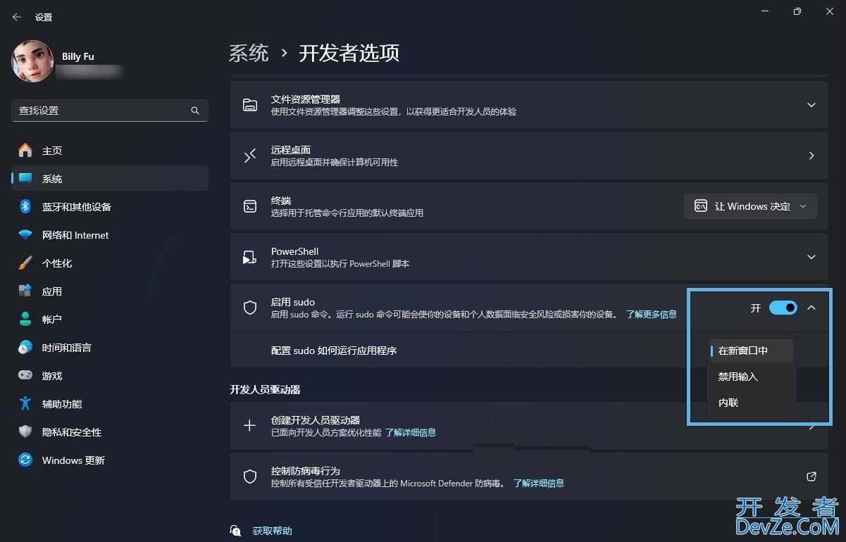Click the 文件资源管理器 folder icon
The image size is (846, 542).
tap(250, 105)
